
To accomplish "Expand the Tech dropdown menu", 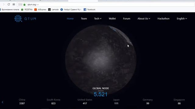I will tap(98, 18).
